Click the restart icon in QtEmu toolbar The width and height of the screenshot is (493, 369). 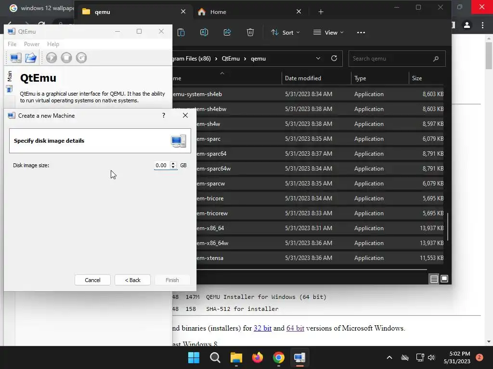81,58
